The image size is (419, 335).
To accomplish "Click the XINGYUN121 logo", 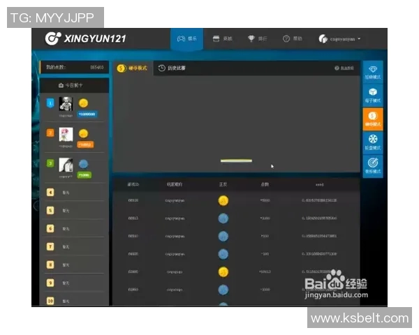I will point(85,39).
